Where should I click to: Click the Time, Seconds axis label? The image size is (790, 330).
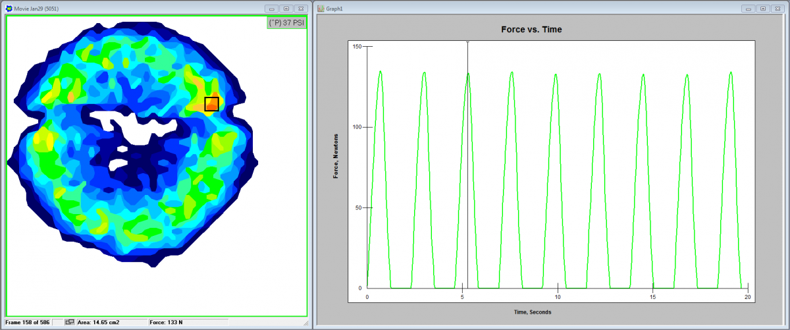click(x=533, y=312)
